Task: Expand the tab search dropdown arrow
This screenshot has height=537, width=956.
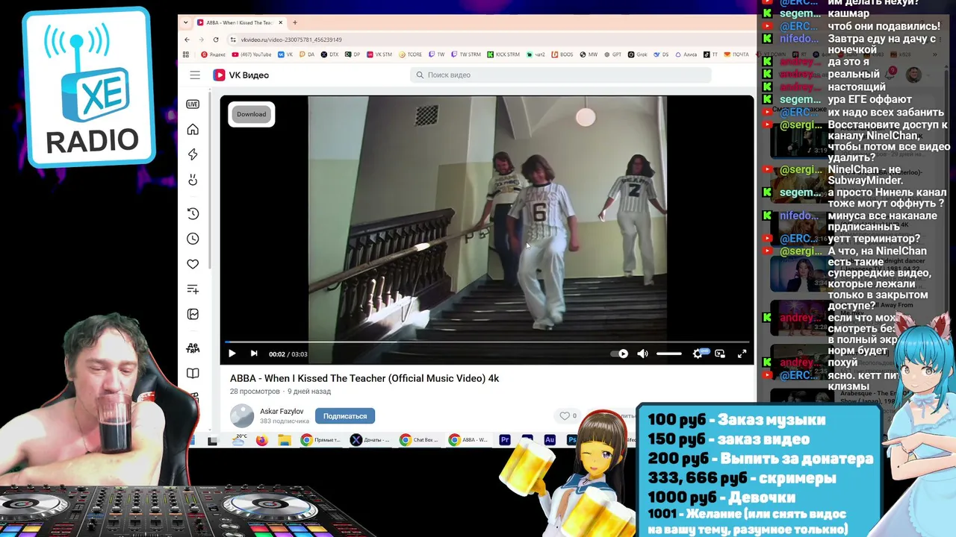Action: pos(186,22)
